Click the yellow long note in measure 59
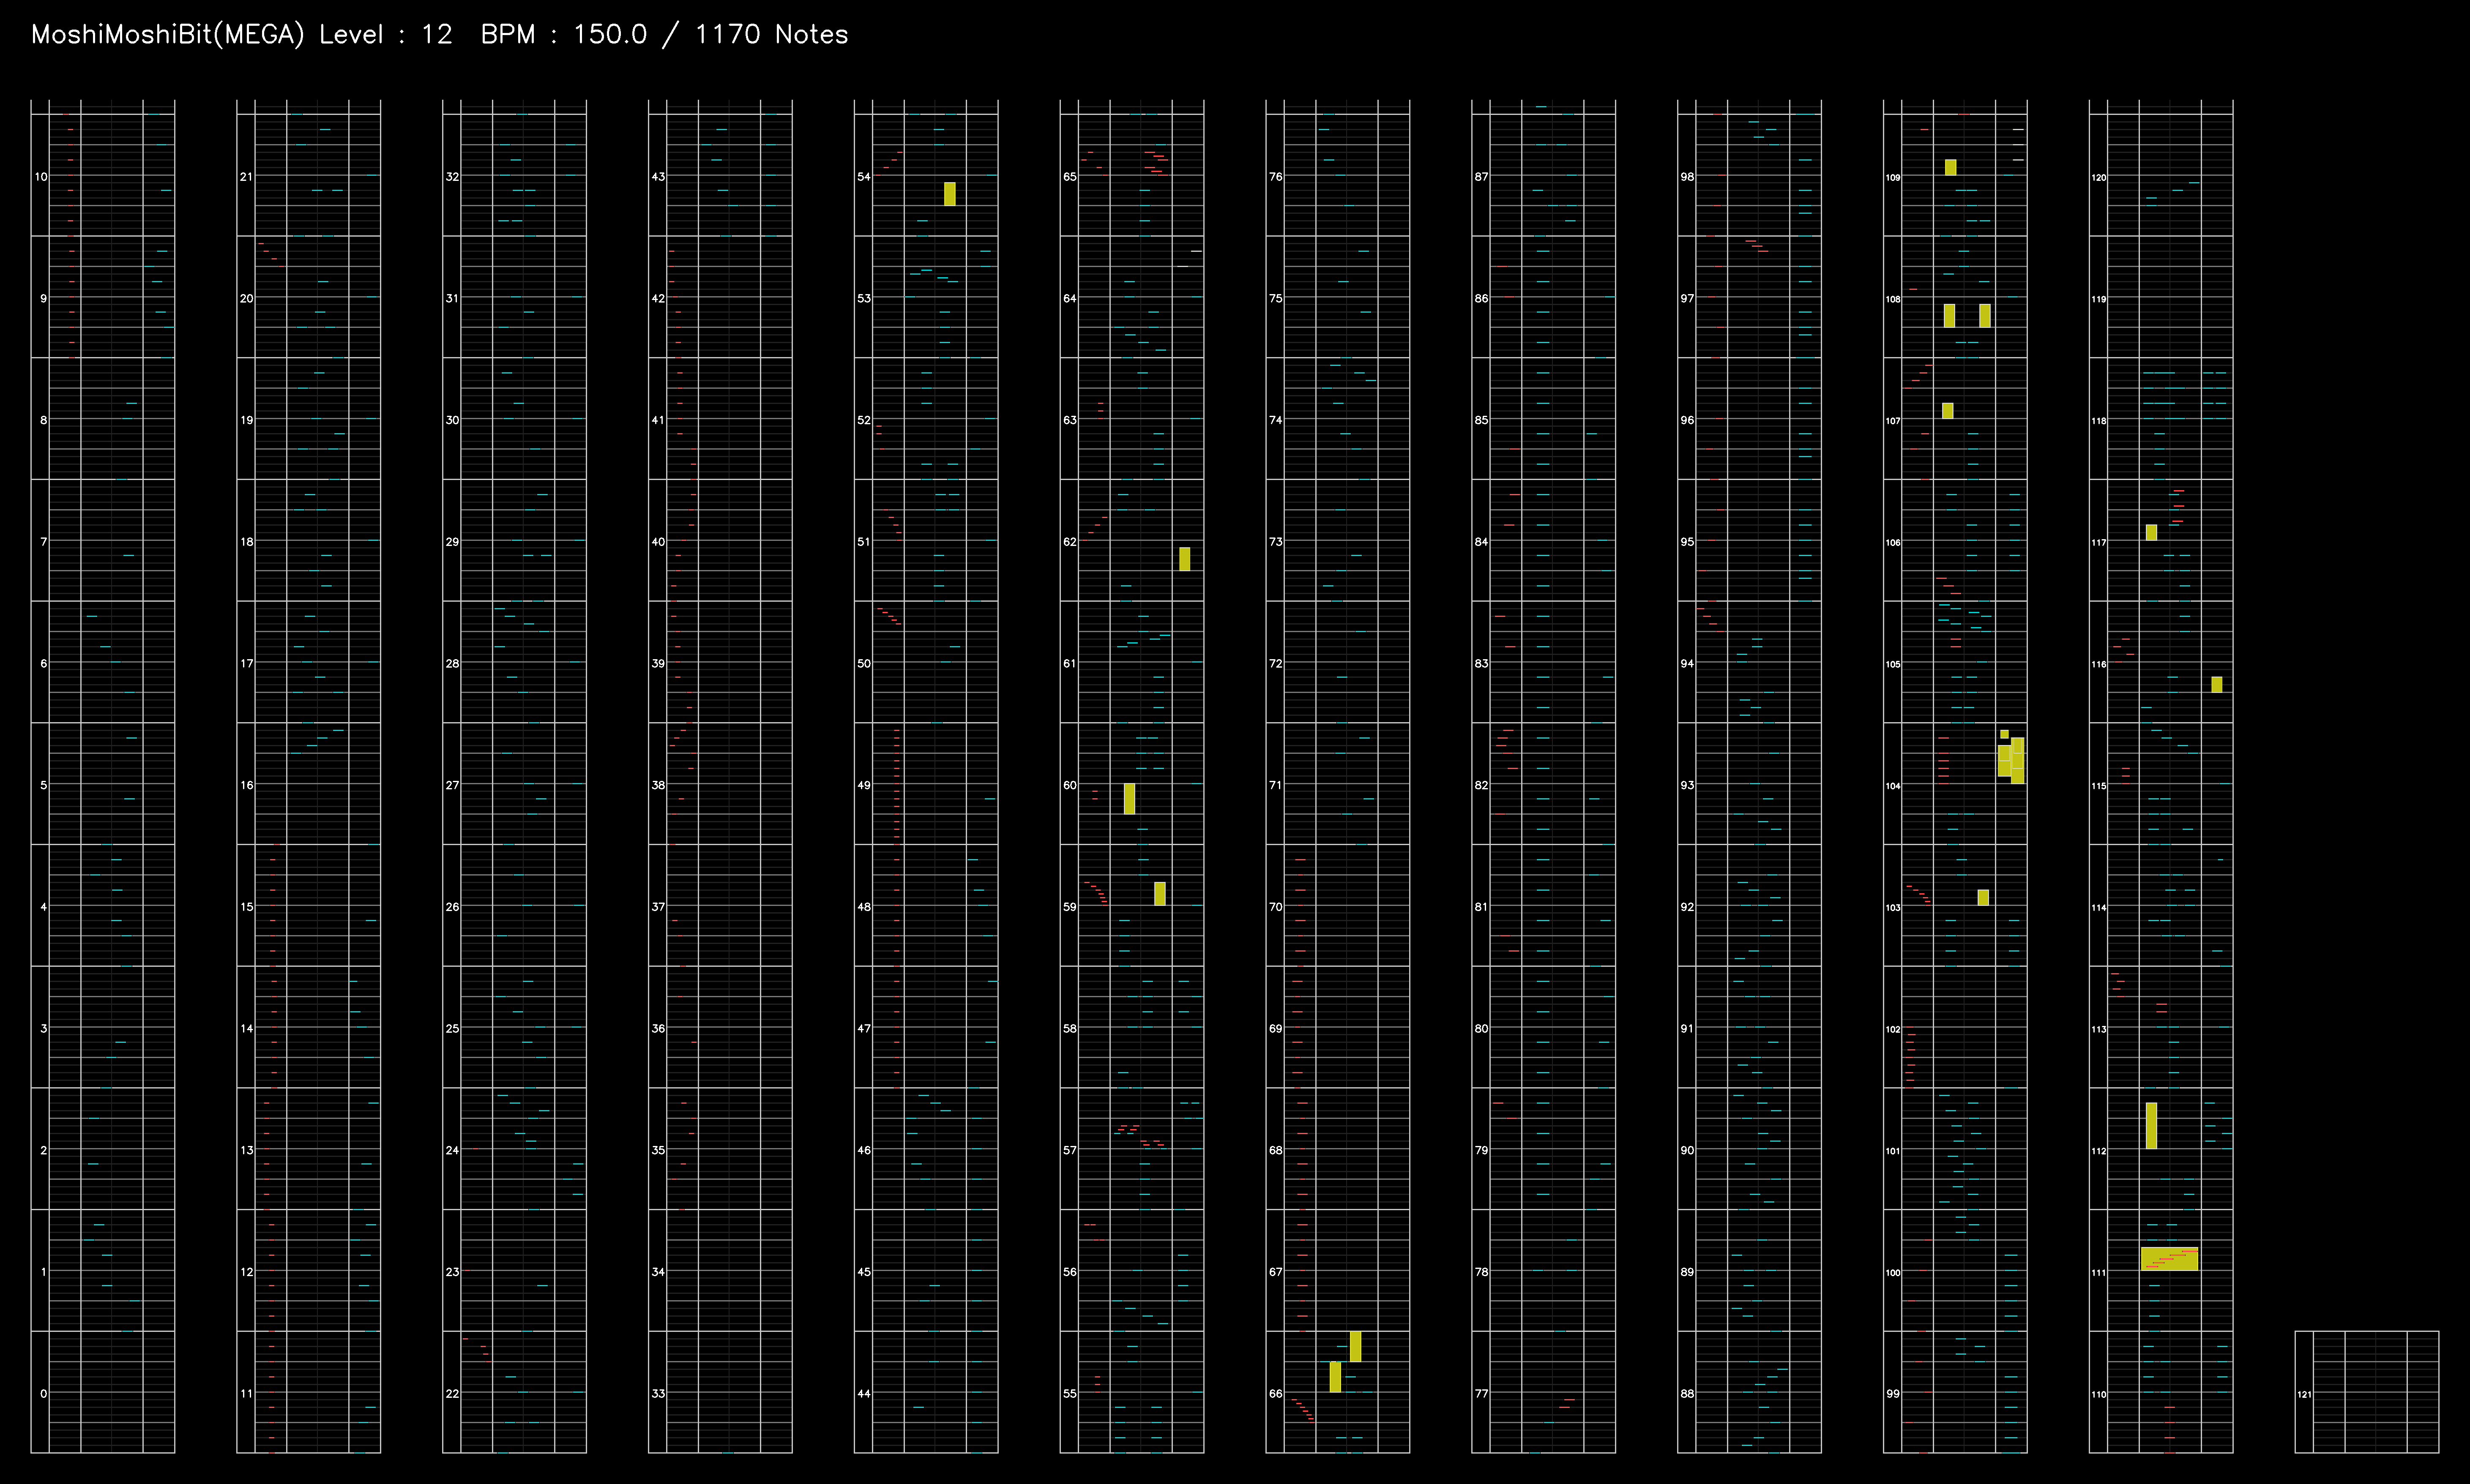2470x1484 pixels. click(x=1160, y=894)
